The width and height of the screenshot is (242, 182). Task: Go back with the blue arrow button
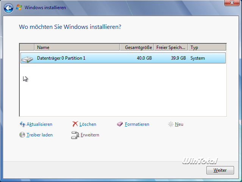point(8,8)
